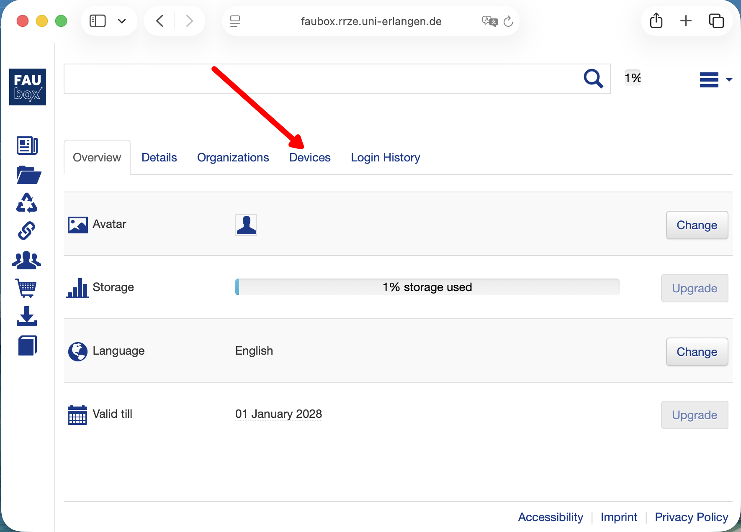Switch to the Devices tab
Screen dimensions: 741x532
point(310,158)
